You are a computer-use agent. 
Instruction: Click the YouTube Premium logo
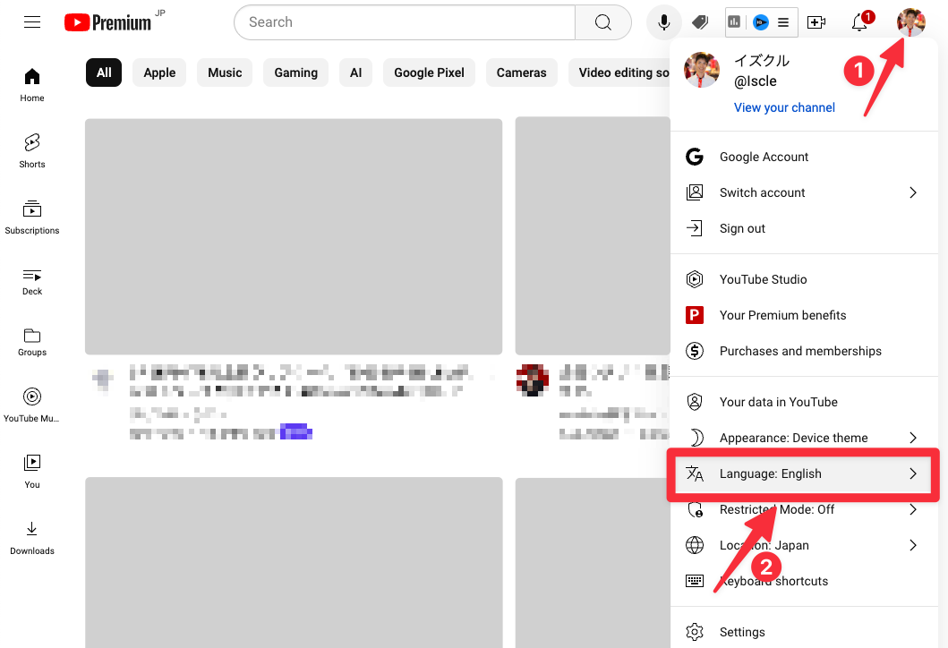(108, 22)
